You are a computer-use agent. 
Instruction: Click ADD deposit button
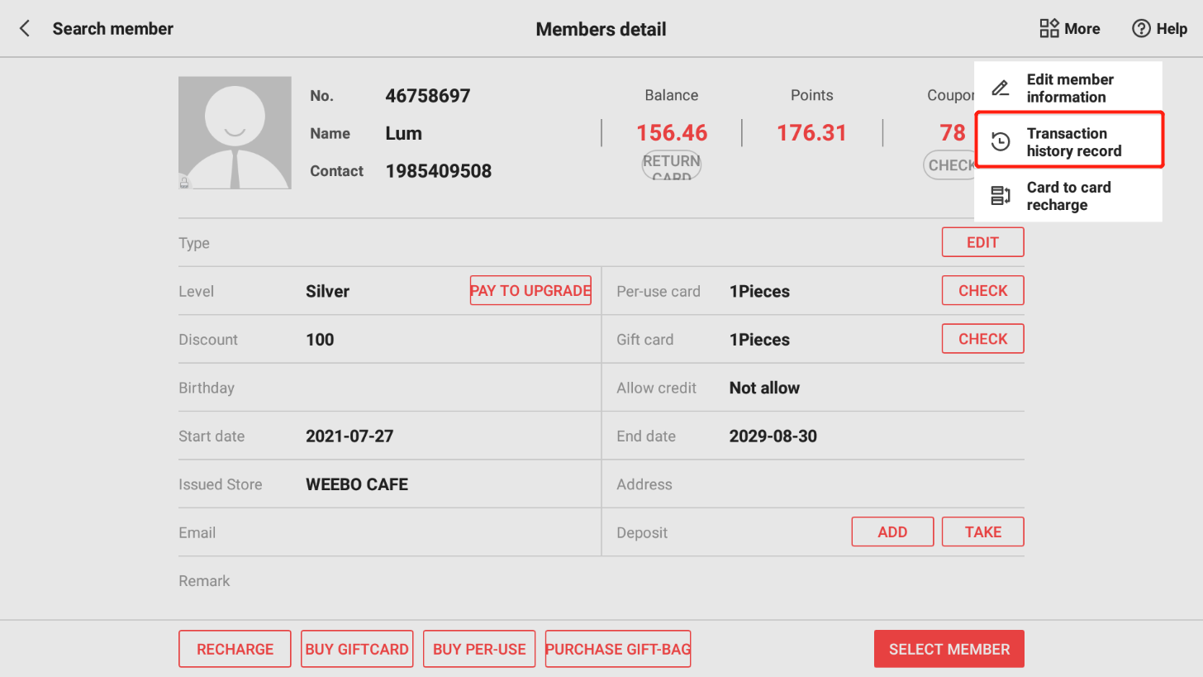(x=892, y=532)
